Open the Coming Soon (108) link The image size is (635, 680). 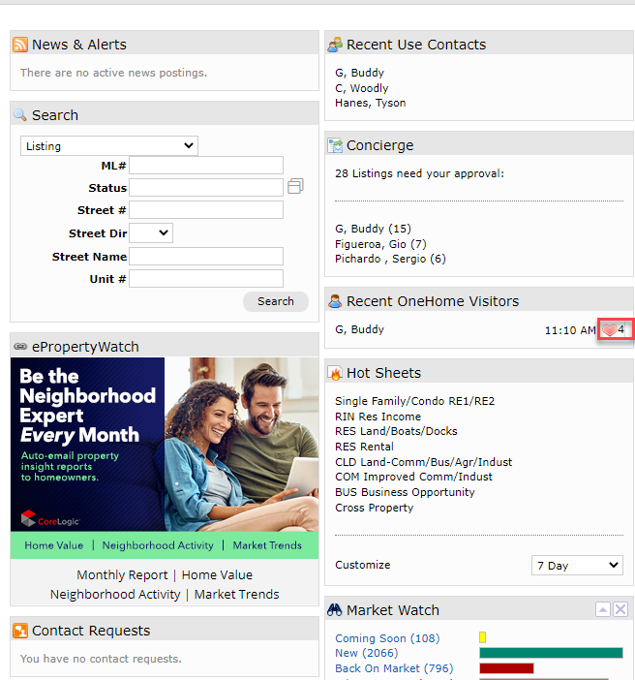[386, 638]
